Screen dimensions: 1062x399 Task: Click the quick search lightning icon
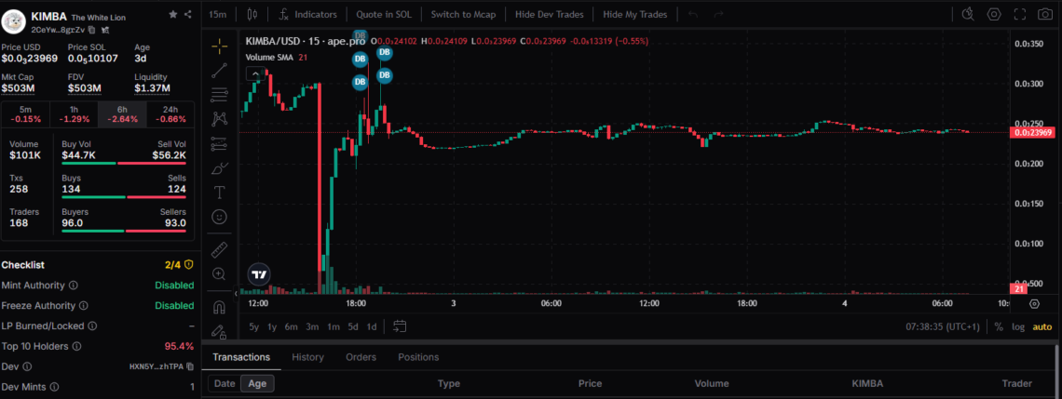[x=967, y=14]
